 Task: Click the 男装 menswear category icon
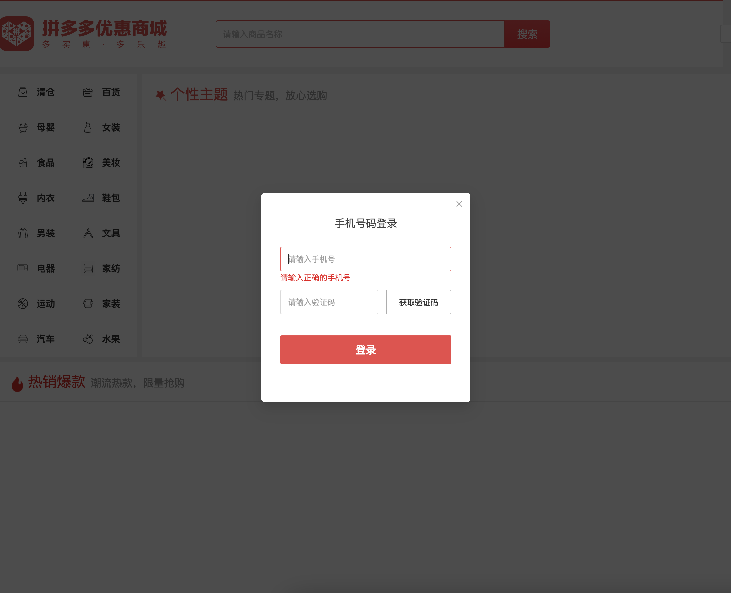click(23, 233)
